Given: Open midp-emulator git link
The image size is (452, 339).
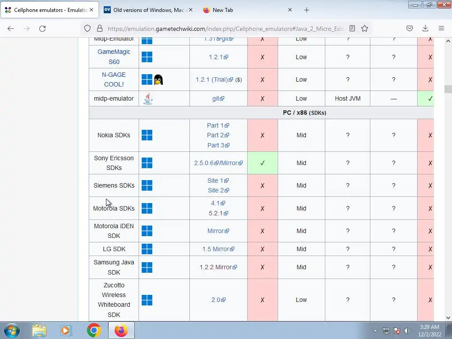Looking at the screenshot, I should [x=218, y=98].
